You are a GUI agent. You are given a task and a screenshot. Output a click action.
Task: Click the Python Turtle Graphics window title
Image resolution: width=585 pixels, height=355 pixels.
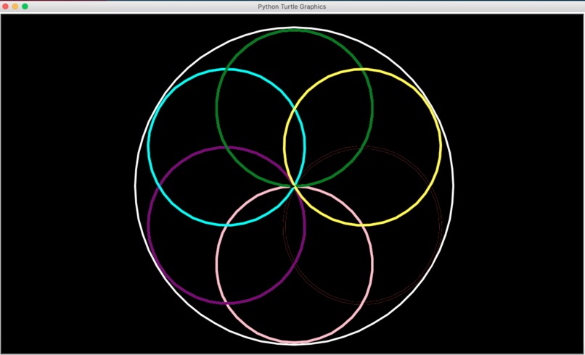pos(292,7)
